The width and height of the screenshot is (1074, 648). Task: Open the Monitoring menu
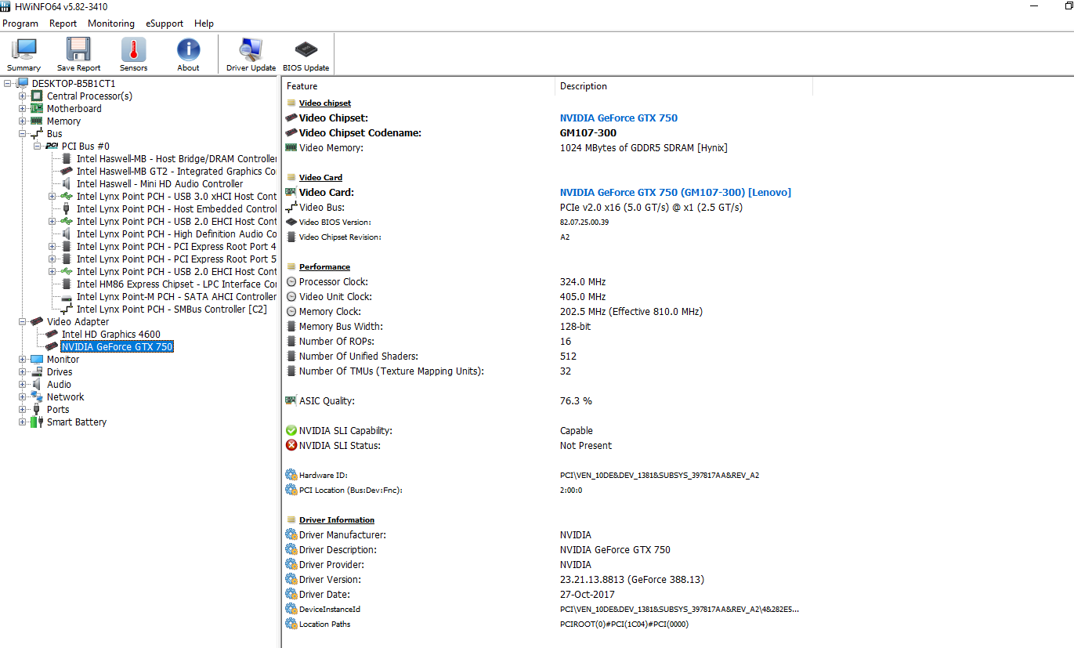tap(111, 24)
